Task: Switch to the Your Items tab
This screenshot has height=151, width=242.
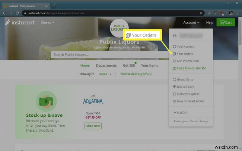Action: point(149,66)
